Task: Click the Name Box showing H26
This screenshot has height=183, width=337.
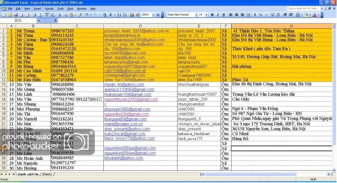Action: click(19, 21)
